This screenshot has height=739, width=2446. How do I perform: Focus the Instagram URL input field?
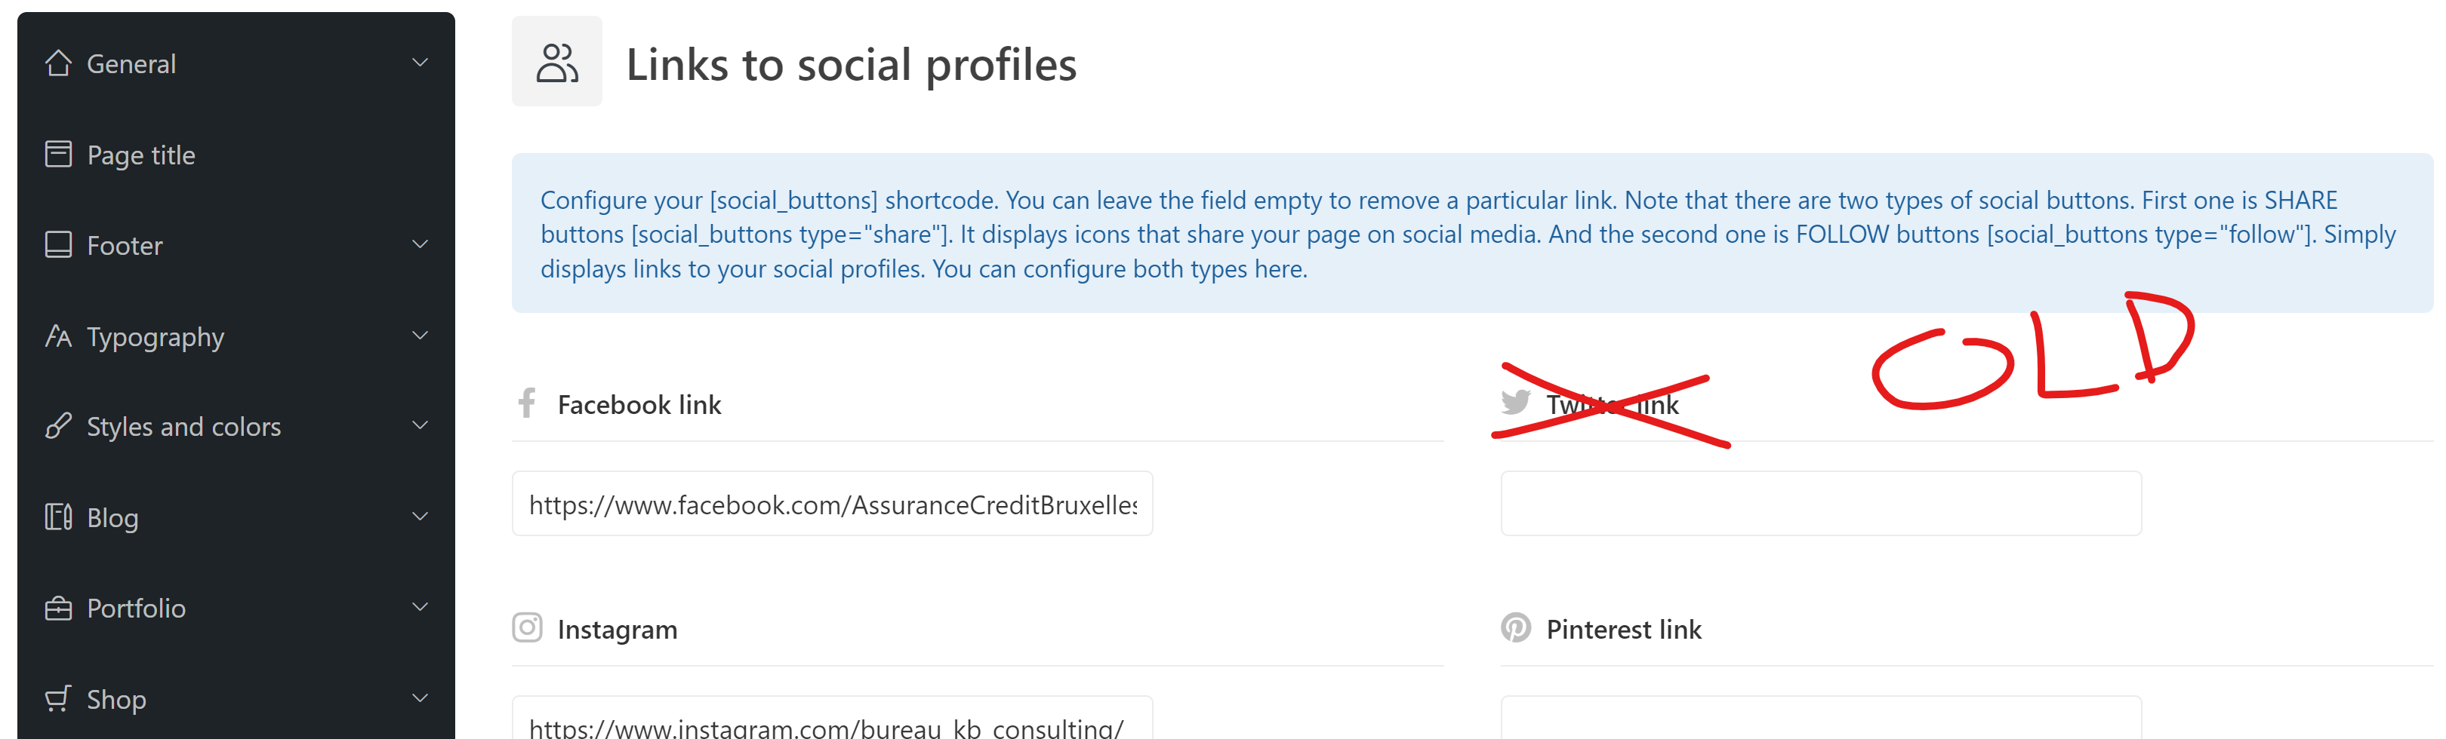click(832, 718)
